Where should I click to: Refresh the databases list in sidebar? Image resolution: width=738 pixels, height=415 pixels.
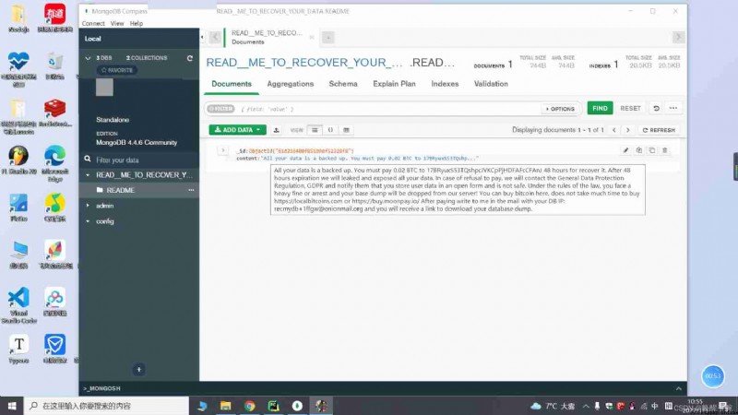[190, 58]
